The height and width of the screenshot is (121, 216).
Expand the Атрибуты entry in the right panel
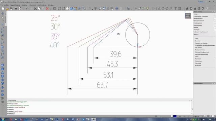tap(204, 30)
